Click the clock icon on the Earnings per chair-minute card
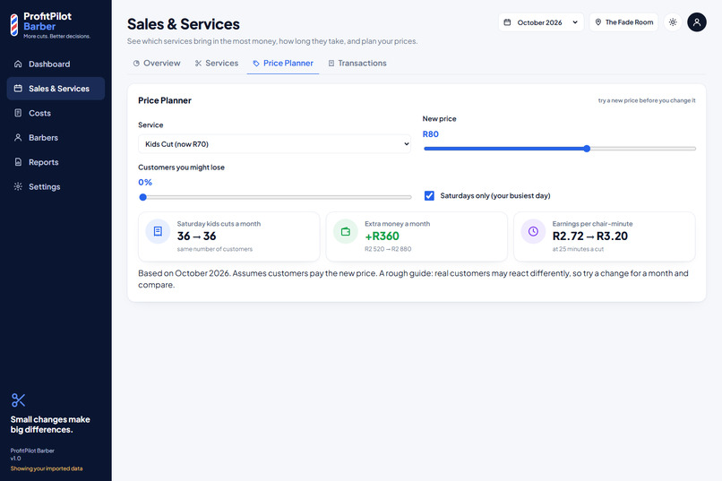The height and width of the screenshot is (481, 722). pyautogui.click(x=533, y=231)
